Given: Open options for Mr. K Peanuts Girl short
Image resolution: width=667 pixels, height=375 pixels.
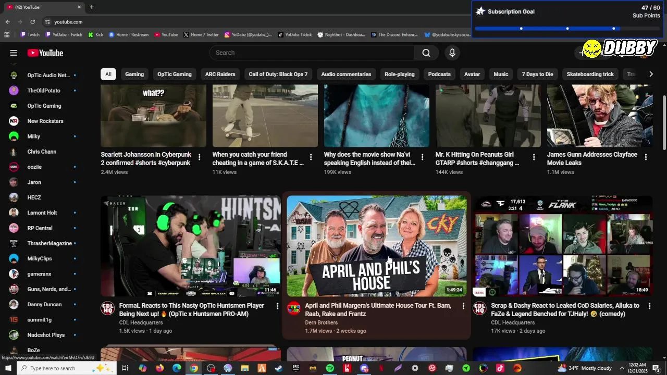Looking at the screenshot, I should [534, 157].
